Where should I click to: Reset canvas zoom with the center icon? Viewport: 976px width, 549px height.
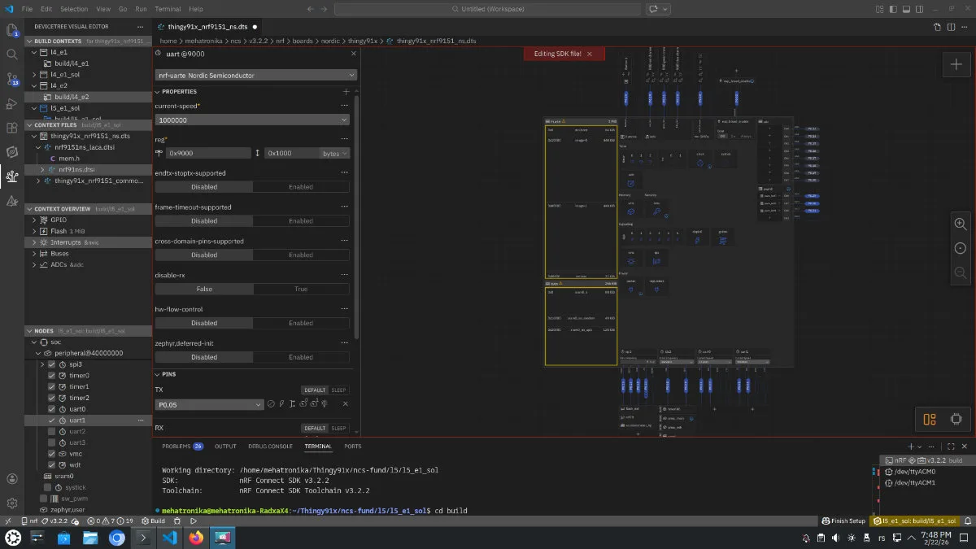point(961,248)
